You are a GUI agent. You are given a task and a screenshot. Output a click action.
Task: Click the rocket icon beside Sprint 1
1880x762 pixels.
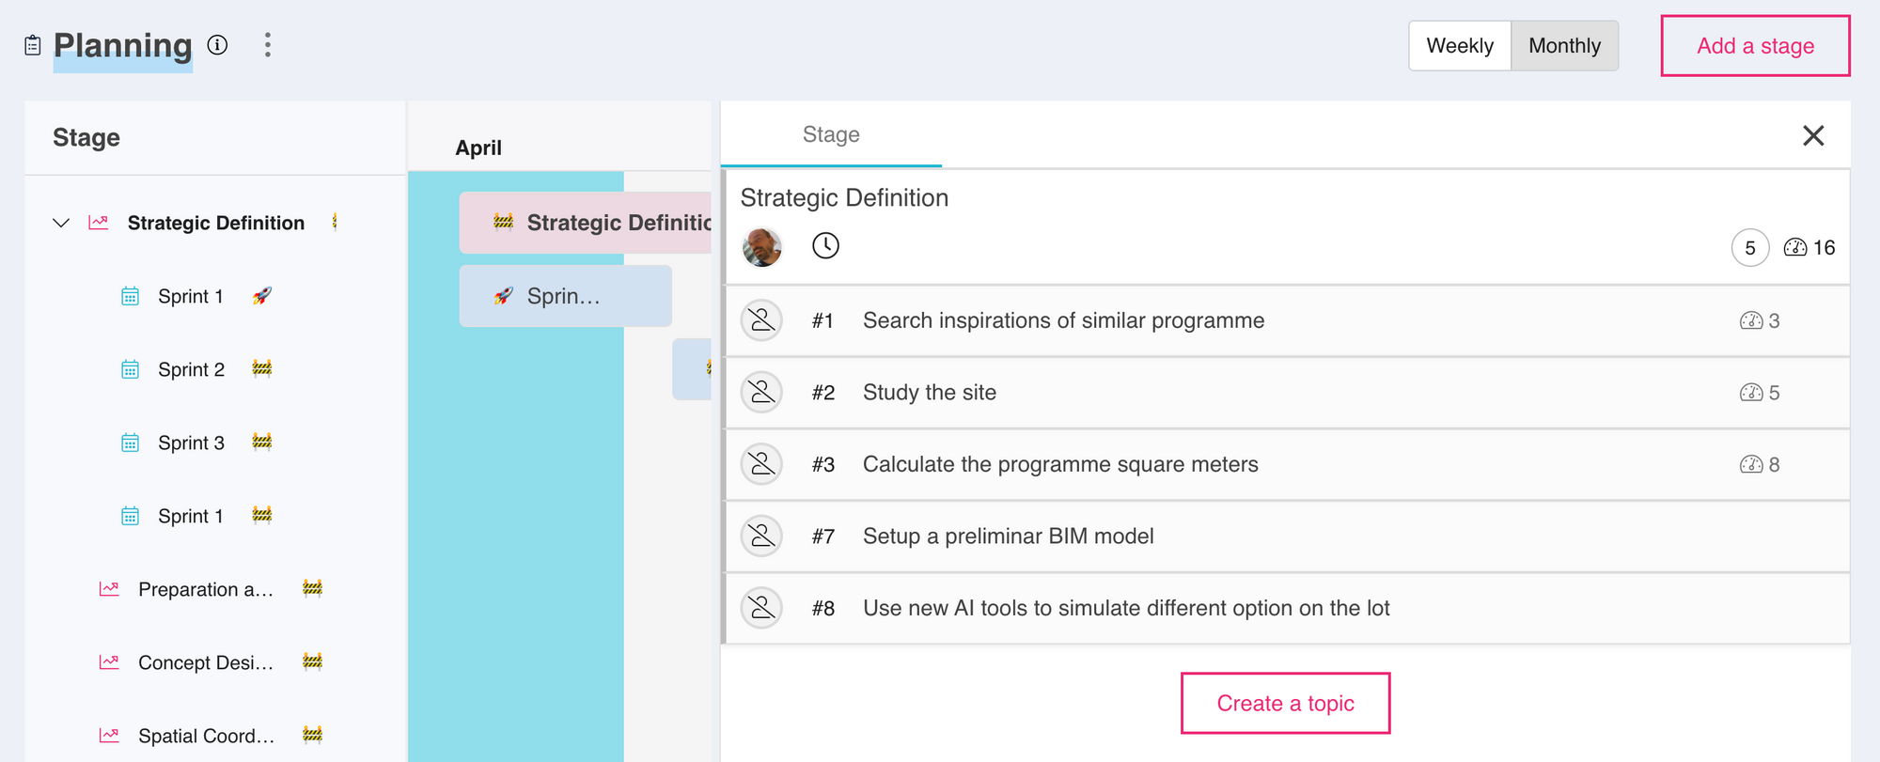[262, 296]
